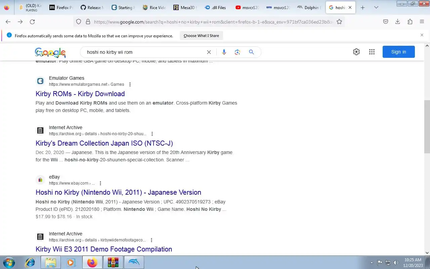
Task: Dismiss the Firefox data notification bar
Action: [422, 35]
